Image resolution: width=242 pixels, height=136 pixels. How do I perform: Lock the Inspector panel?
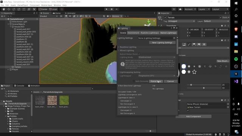click(x=225, y=13)
